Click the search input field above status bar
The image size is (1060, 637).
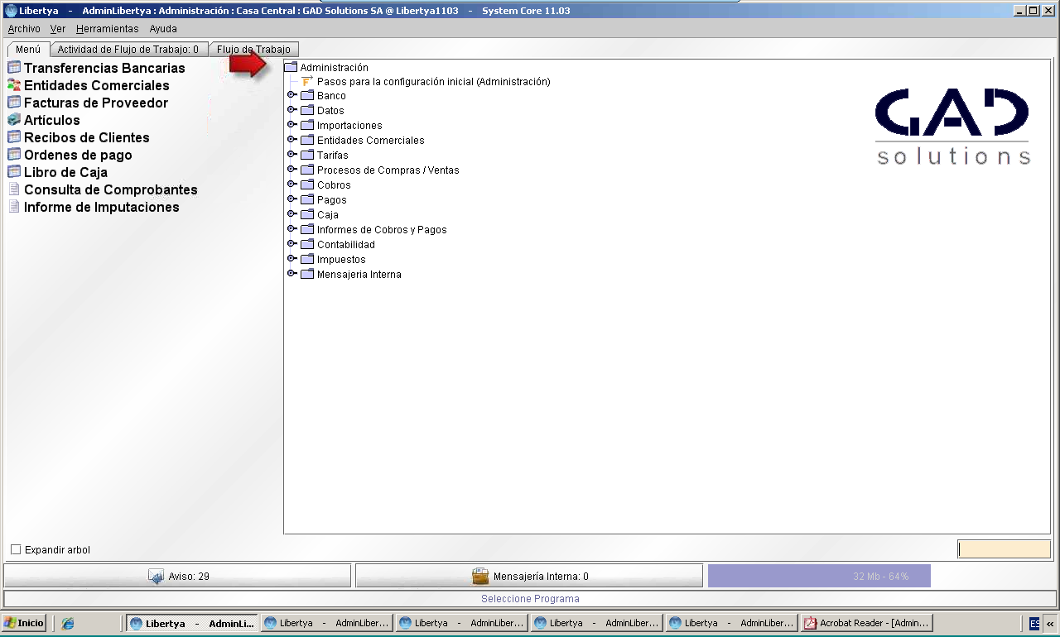coord(1005,549)
